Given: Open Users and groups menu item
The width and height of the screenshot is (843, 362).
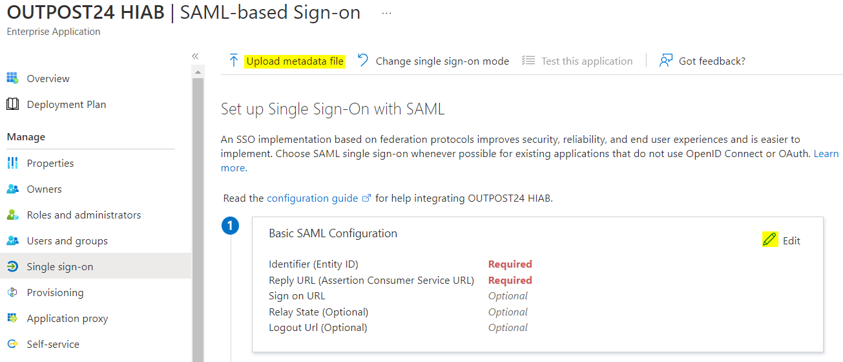Looking at the screenshot, I should point(67,240).
